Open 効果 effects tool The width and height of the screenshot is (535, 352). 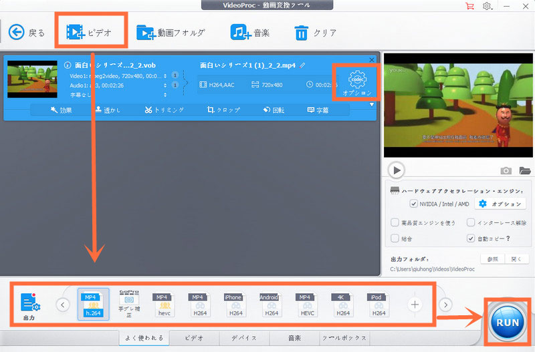[61, 110]
